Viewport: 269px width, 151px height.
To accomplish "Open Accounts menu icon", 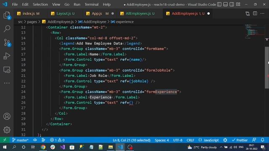I will (x=7, y=117).
